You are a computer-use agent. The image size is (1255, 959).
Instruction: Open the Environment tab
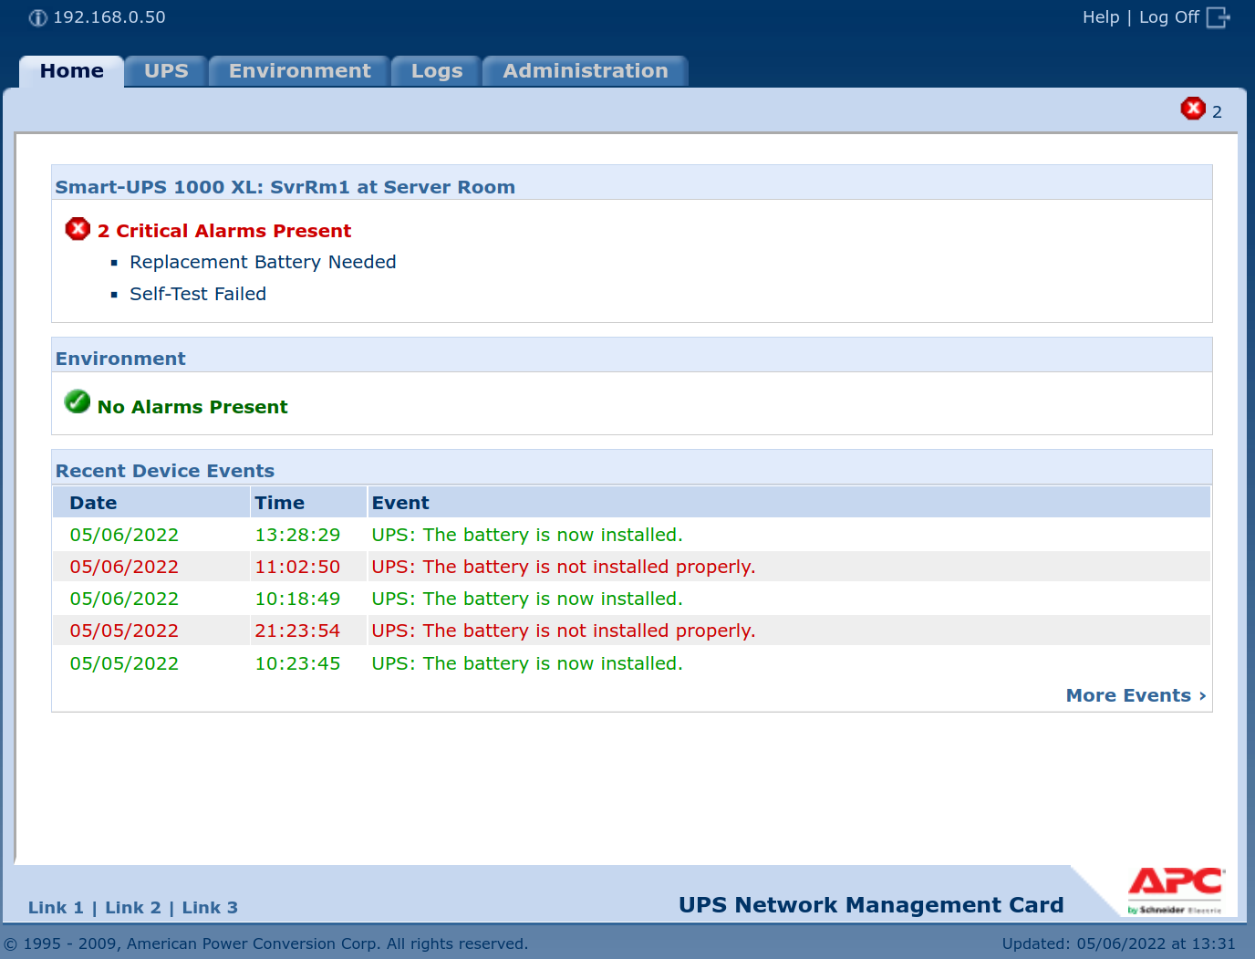(300, 71)
